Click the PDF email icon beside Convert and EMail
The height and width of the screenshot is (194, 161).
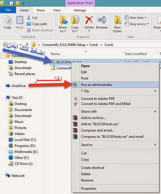[76, 104]
